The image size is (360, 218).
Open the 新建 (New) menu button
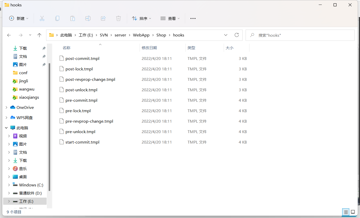point(19,18)
